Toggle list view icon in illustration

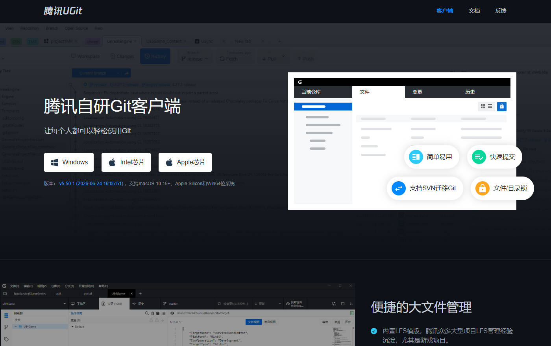click(490, 106)
